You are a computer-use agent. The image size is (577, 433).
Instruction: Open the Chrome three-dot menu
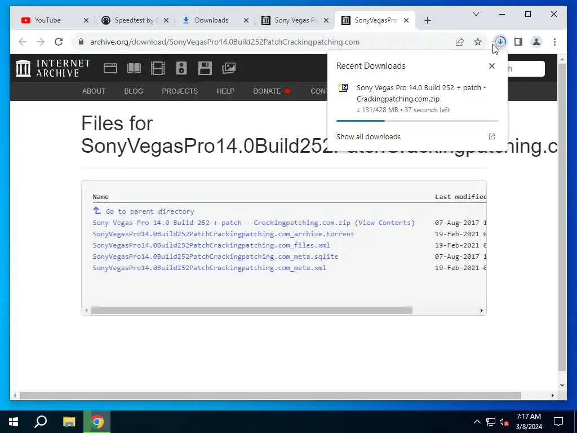point(554,42)
